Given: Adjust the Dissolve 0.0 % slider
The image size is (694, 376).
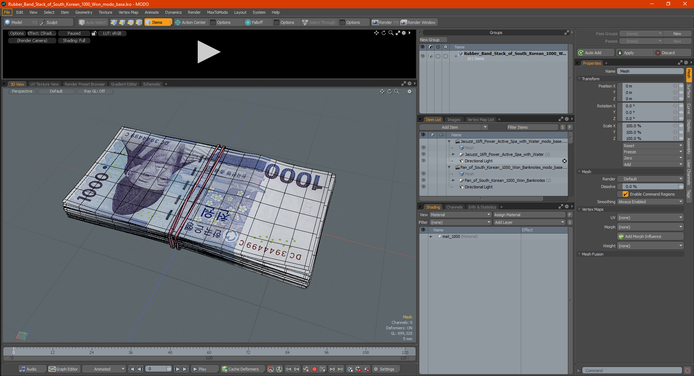Looking at the screenshot, I should coord(650,187).
